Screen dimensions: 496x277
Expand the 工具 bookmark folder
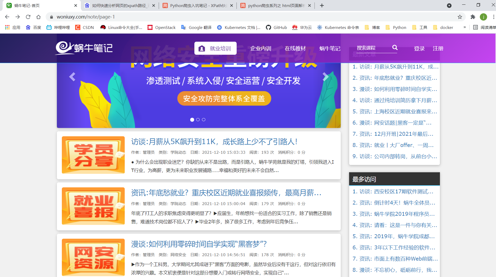point(420,27)
